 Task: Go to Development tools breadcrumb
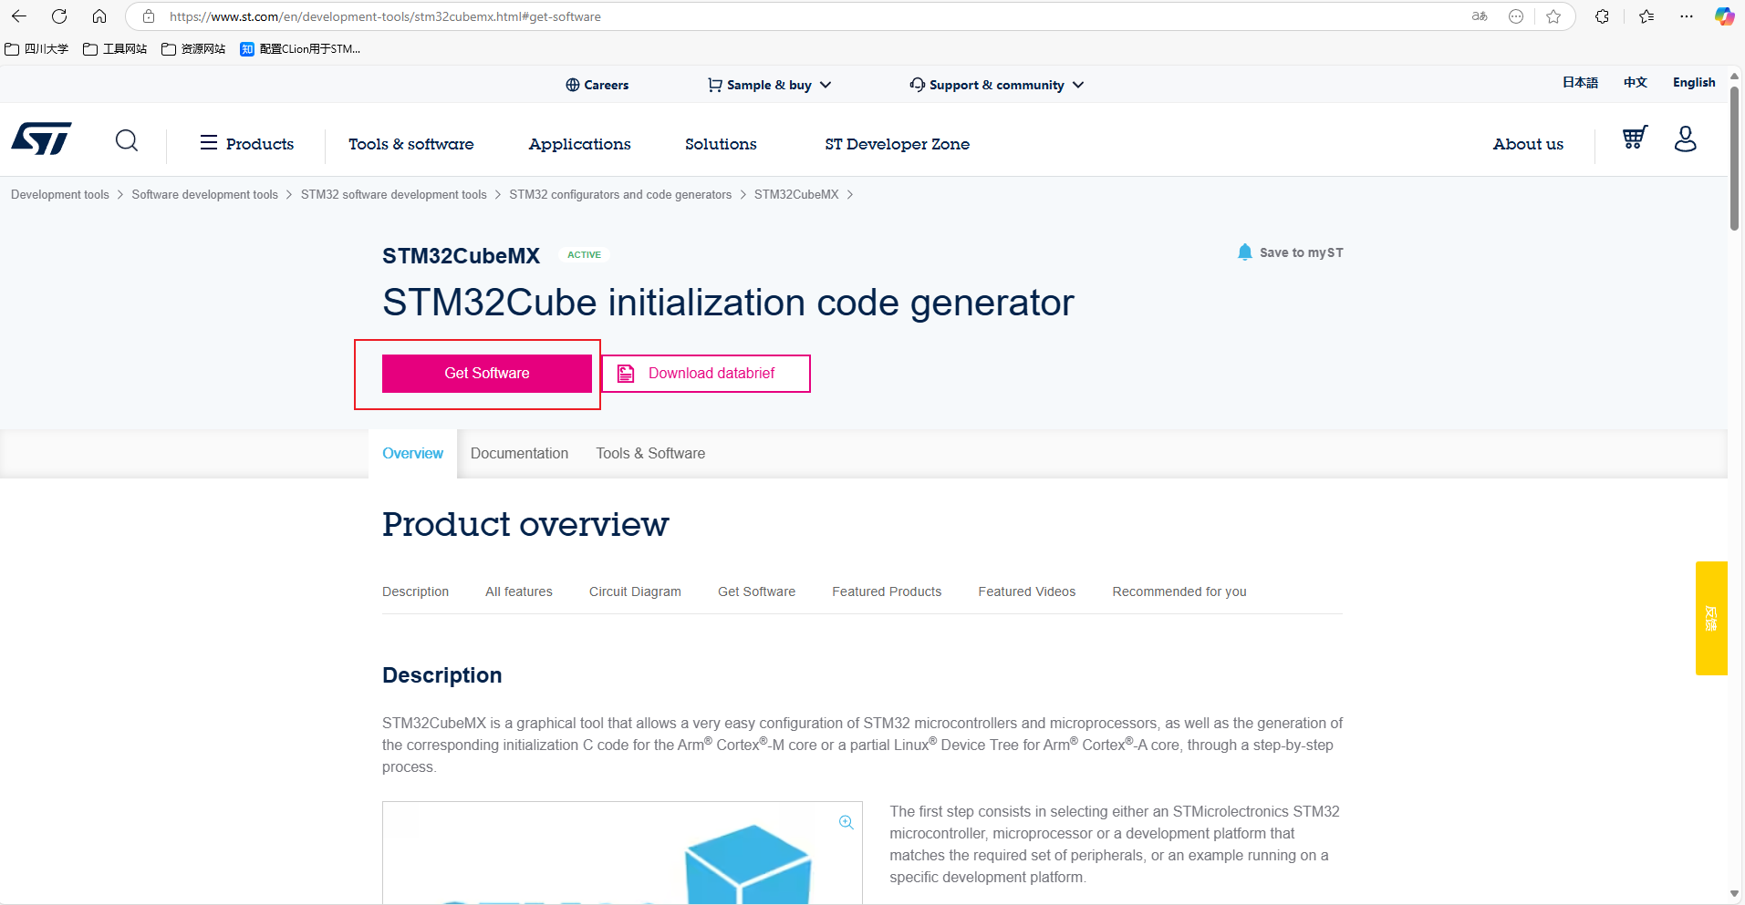(60, 194)
